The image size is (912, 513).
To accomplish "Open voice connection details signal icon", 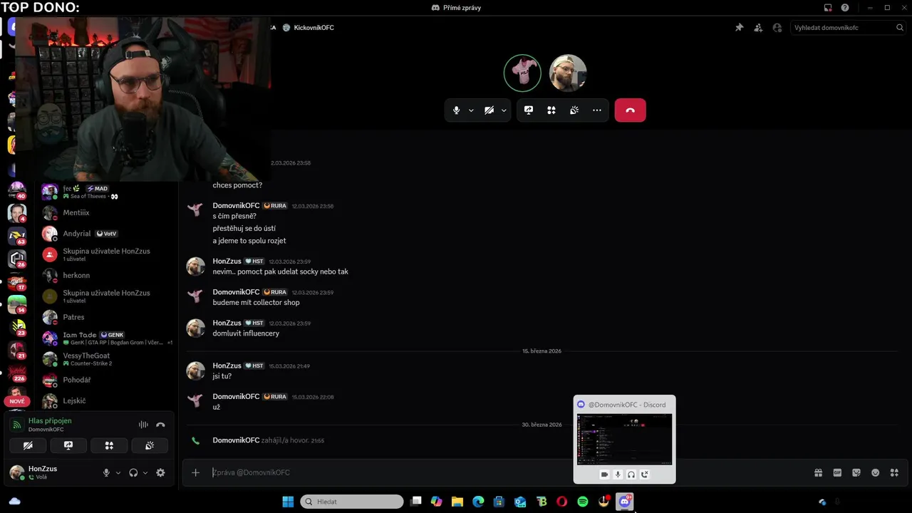I will pyautogui.click(x=17, y=425).
